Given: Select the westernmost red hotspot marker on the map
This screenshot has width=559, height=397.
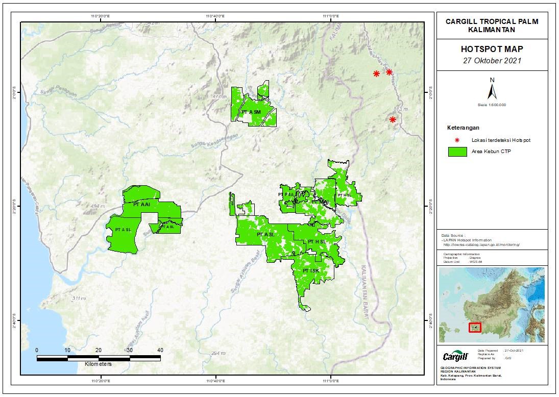Looking at the screenshot, I should (x=376, y=74).
